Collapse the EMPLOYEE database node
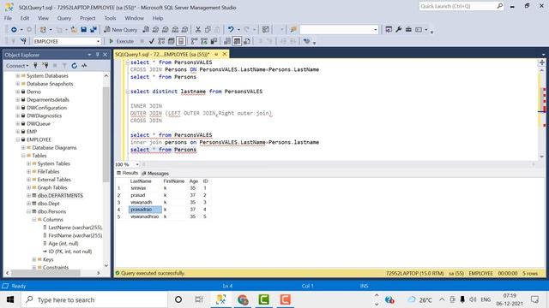Viewport: 549px width, 308px height. 17,139
